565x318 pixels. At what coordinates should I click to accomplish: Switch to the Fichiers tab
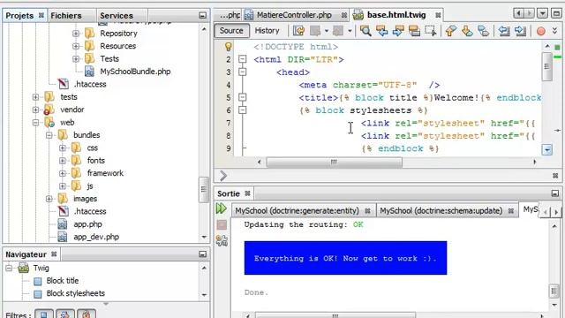click(66, 16)
